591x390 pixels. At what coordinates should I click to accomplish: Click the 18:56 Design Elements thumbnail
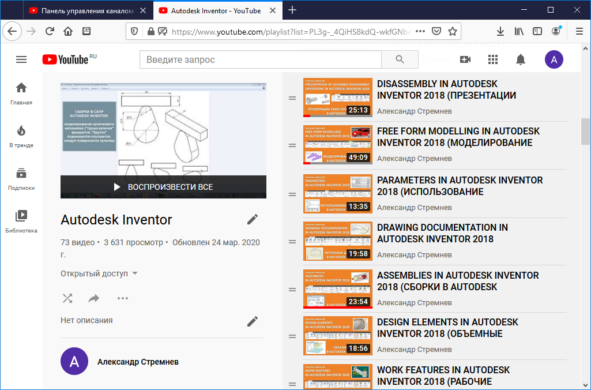pyautogui.click(x=338, y=336)
